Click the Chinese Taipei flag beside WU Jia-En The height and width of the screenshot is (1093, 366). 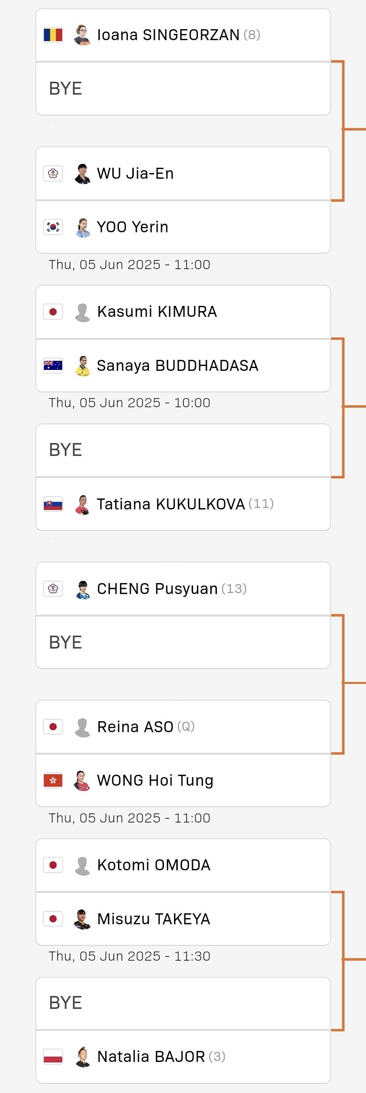tap(53, 173)
